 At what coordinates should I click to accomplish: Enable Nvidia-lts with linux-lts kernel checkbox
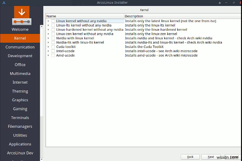click(53, 42)
